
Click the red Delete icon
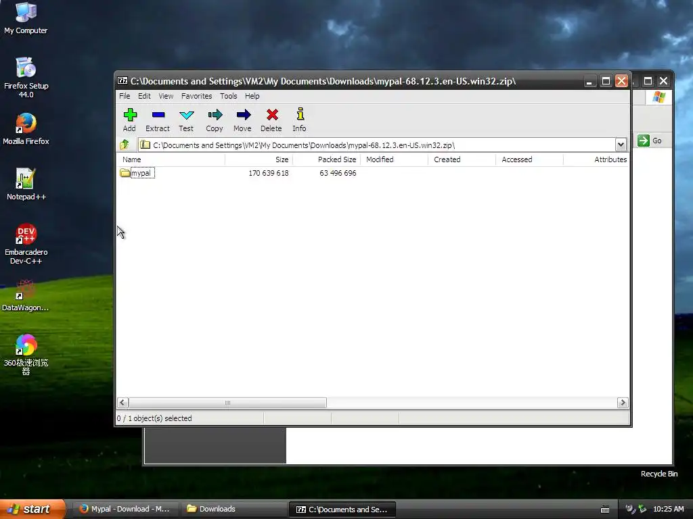pyautogui.click(x=271, y=120)
